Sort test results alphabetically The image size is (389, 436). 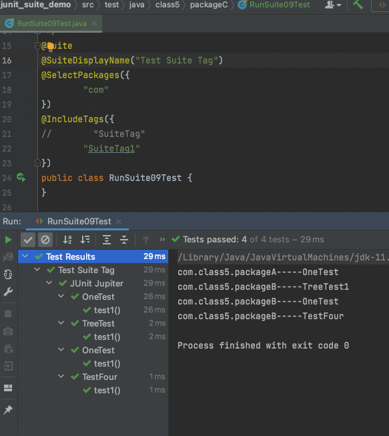point(67,240)
